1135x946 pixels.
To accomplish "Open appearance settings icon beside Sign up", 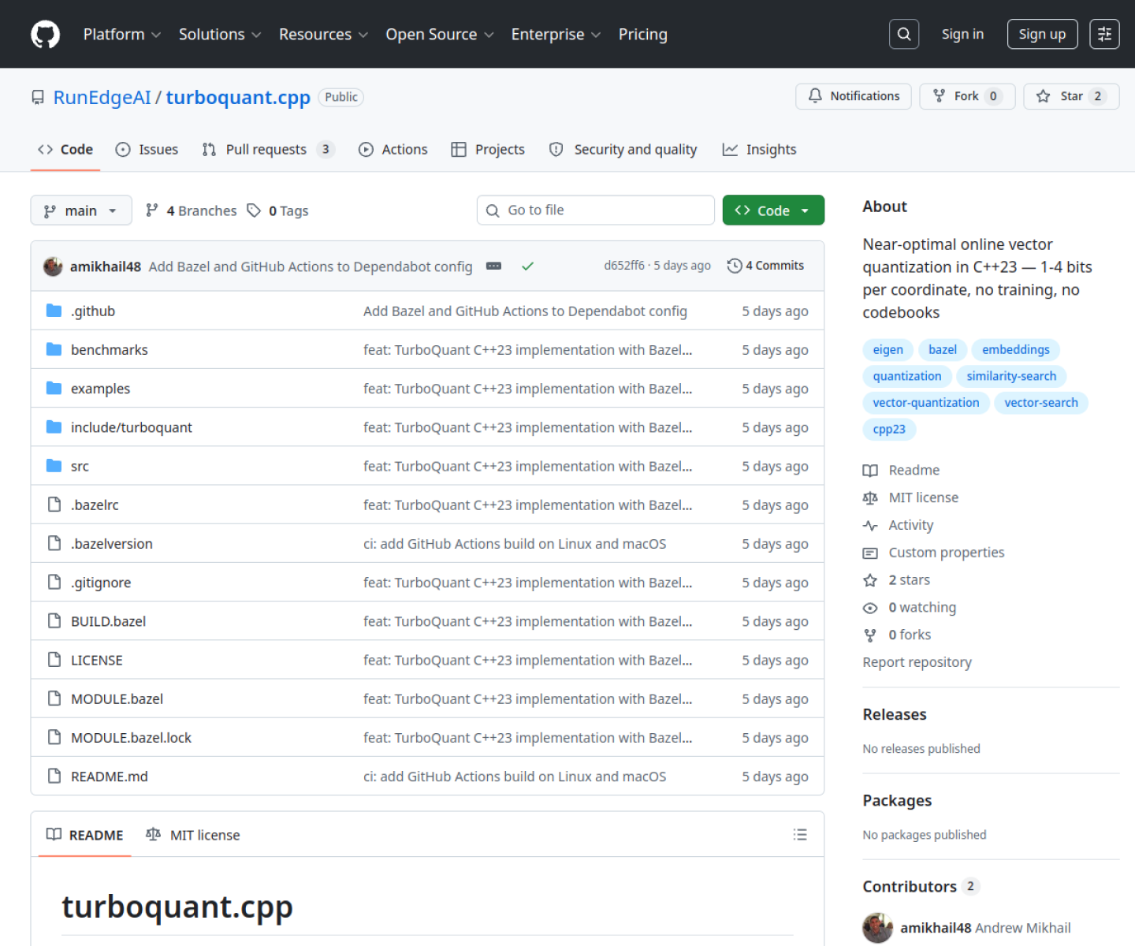I will click(1104, 34).
